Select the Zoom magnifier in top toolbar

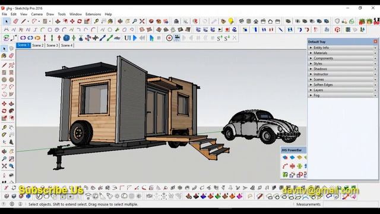(135, 21)
